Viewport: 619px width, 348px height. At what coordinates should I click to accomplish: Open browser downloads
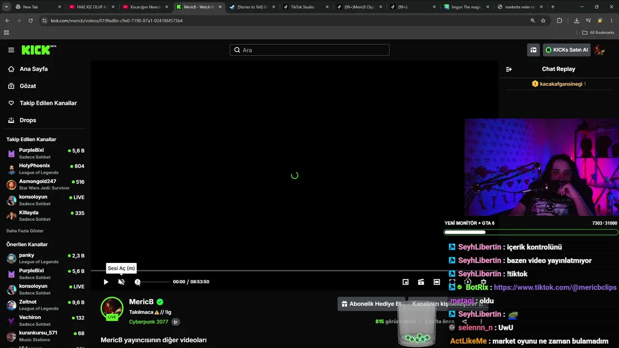(576, 21)
